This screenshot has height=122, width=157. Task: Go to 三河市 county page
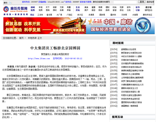(x=40, y=15)
